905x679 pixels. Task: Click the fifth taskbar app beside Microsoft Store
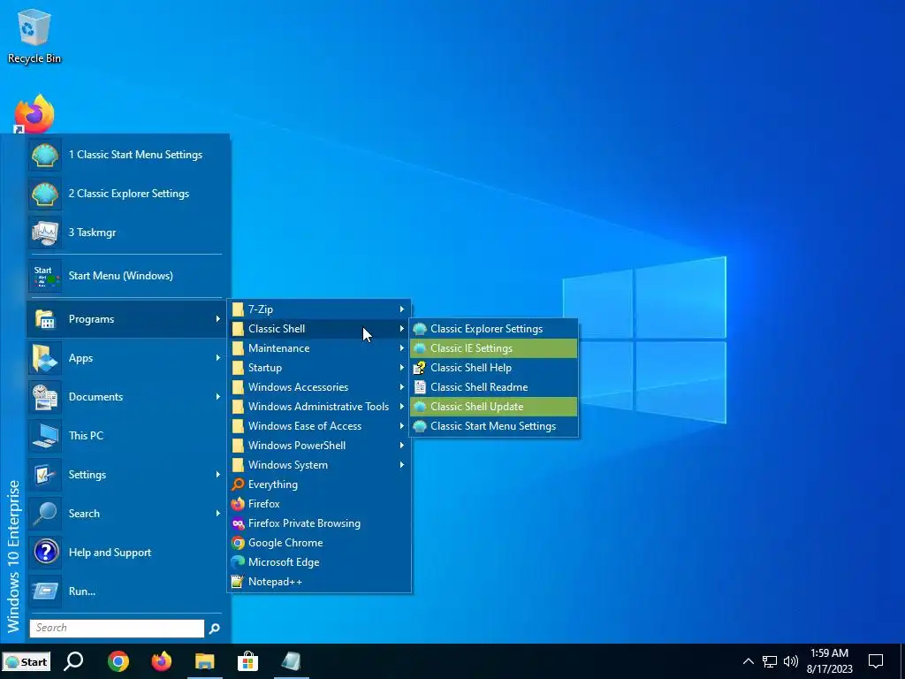(291, 661)
